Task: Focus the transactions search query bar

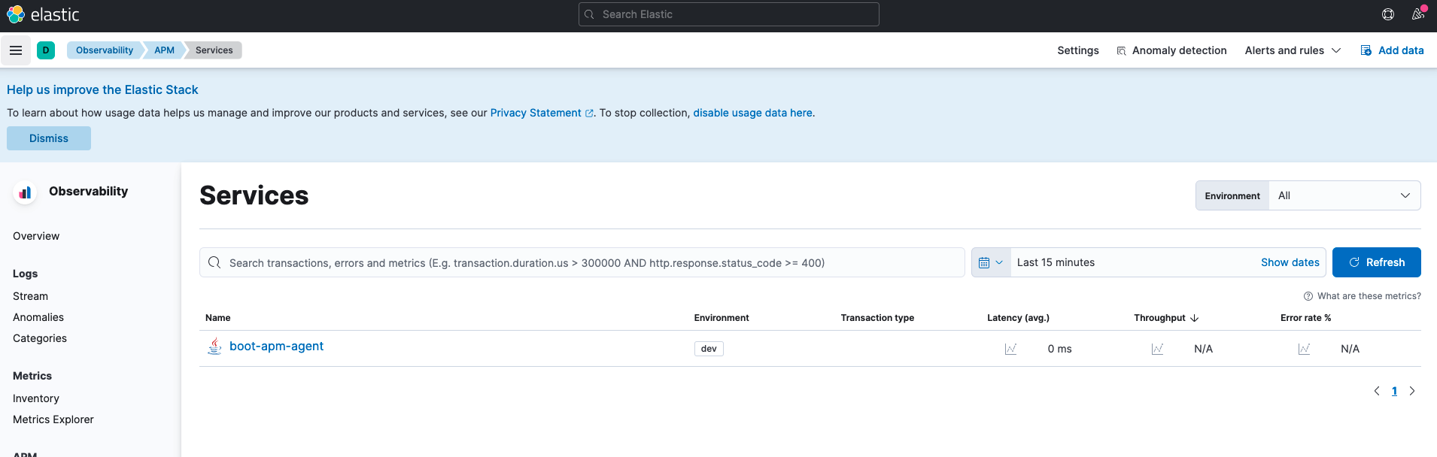Action: click(x=582, y=262)
